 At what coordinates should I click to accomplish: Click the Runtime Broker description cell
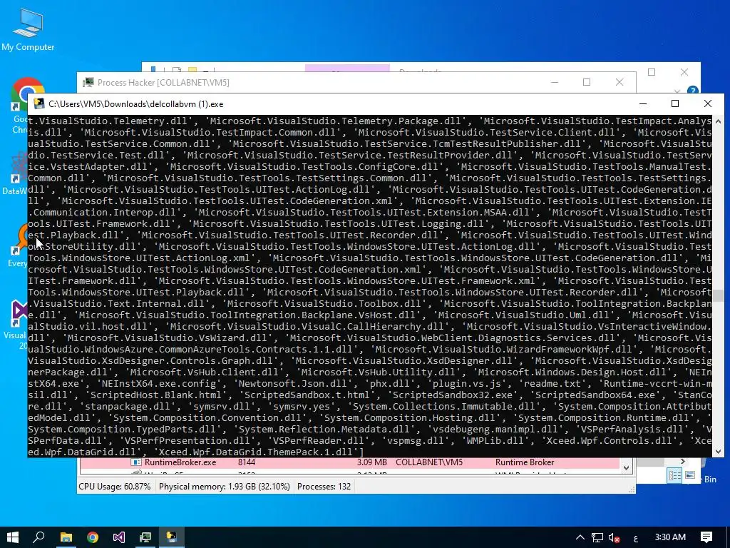(x=525, y=462)
